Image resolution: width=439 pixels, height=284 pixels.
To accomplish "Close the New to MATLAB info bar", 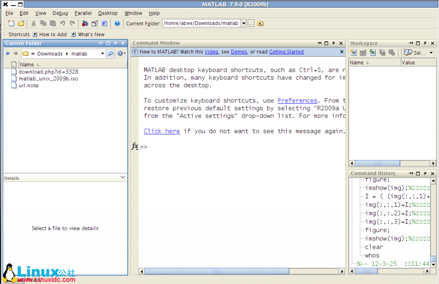I will pyautogui.click(x=342, y=51).
